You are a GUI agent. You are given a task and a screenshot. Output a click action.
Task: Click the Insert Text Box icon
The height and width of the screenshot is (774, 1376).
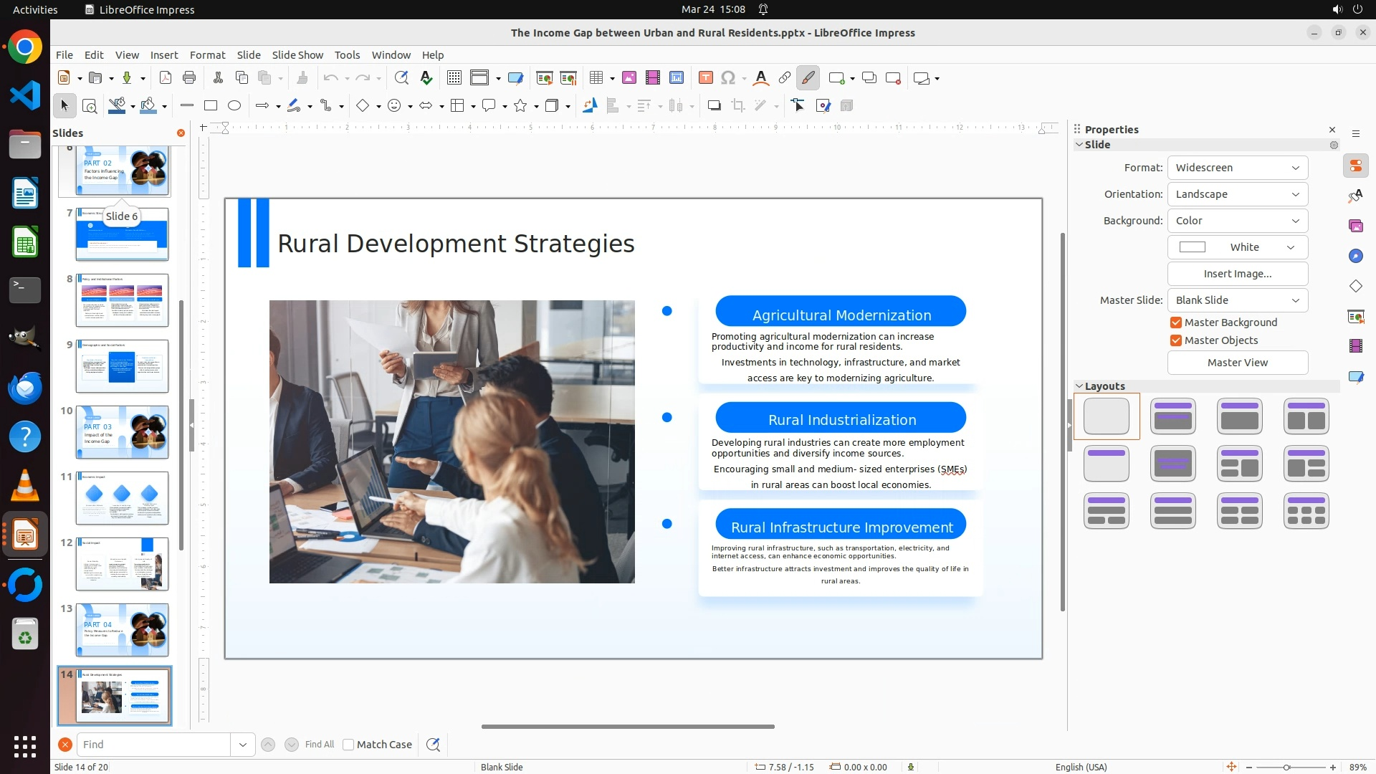(705, 78)
